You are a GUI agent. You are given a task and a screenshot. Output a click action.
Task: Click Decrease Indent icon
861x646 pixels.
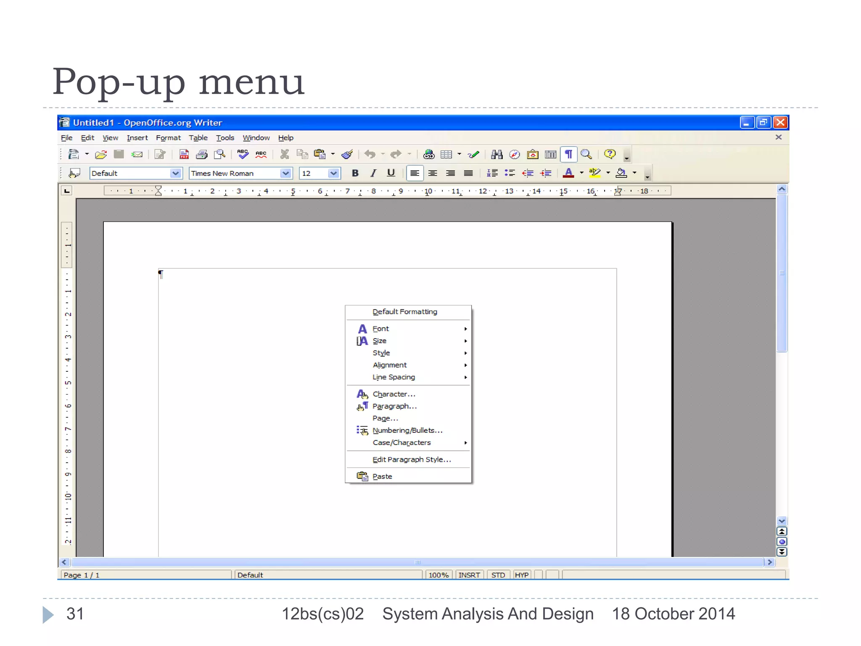click(528, 173)
